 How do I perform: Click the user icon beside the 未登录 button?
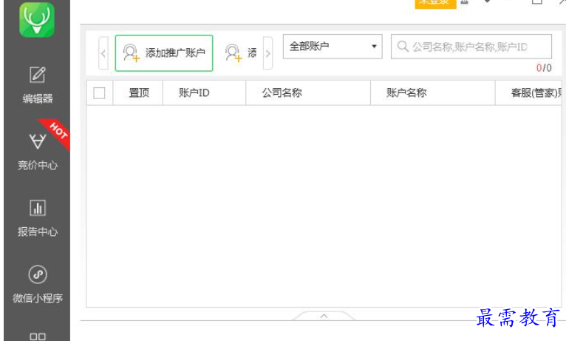[x=465, y=2]
